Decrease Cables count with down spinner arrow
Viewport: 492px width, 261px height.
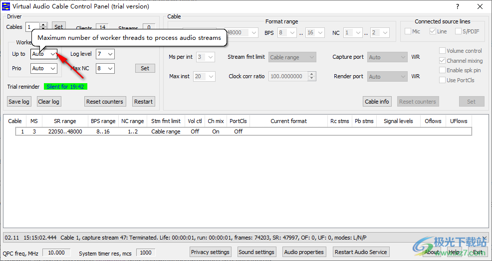(x=43, y=29)
